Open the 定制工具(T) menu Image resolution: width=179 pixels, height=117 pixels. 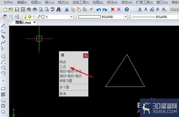point(81,2)
